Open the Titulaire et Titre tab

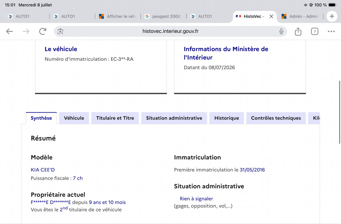115,118
